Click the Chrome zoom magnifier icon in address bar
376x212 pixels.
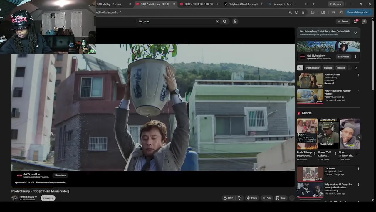click(x=290, y=12)
